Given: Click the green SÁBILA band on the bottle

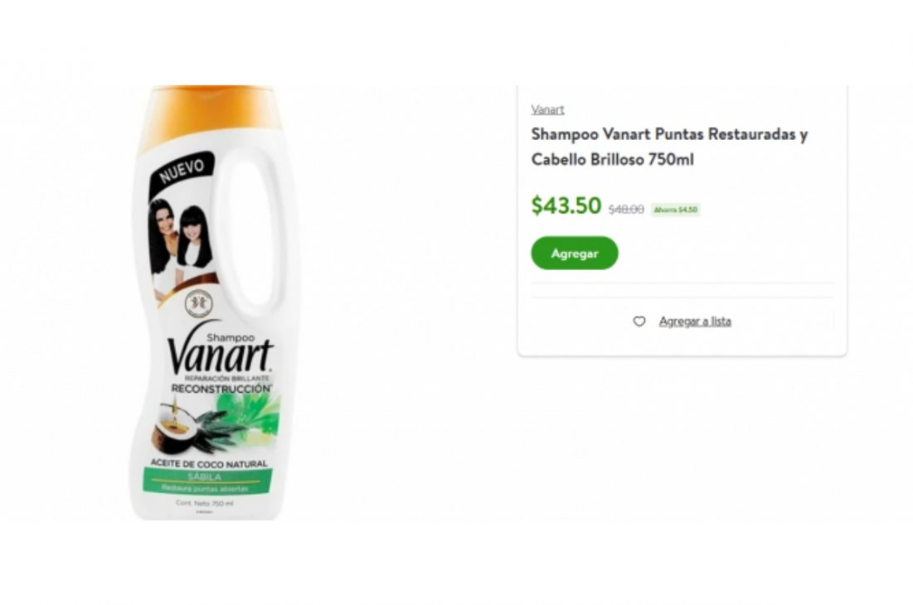Looking at the screenshot, I should click(206, 482).
